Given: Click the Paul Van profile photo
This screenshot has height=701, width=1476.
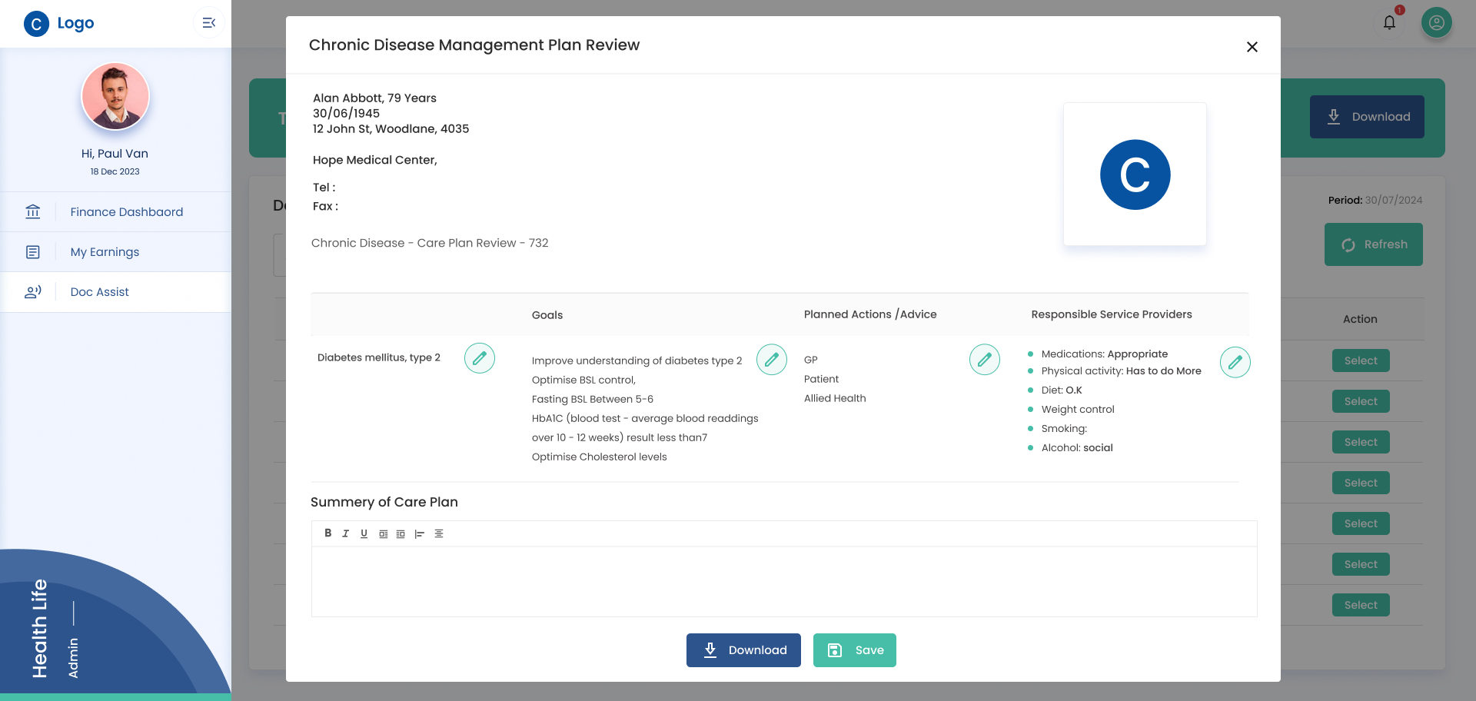Looking at the screenshot, I should click(x=115, y=96).
